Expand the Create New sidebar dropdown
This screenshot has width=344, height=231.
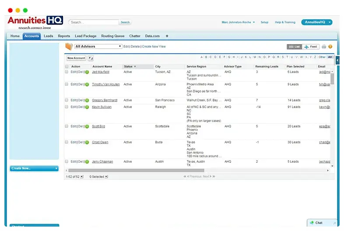[34, 168]
